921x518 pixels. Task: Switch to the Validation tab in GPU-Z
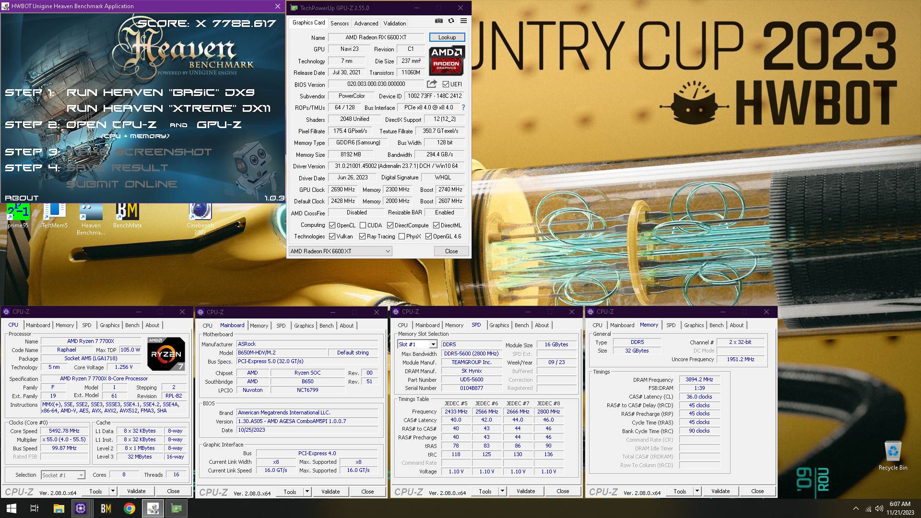(x=395, y=23)
